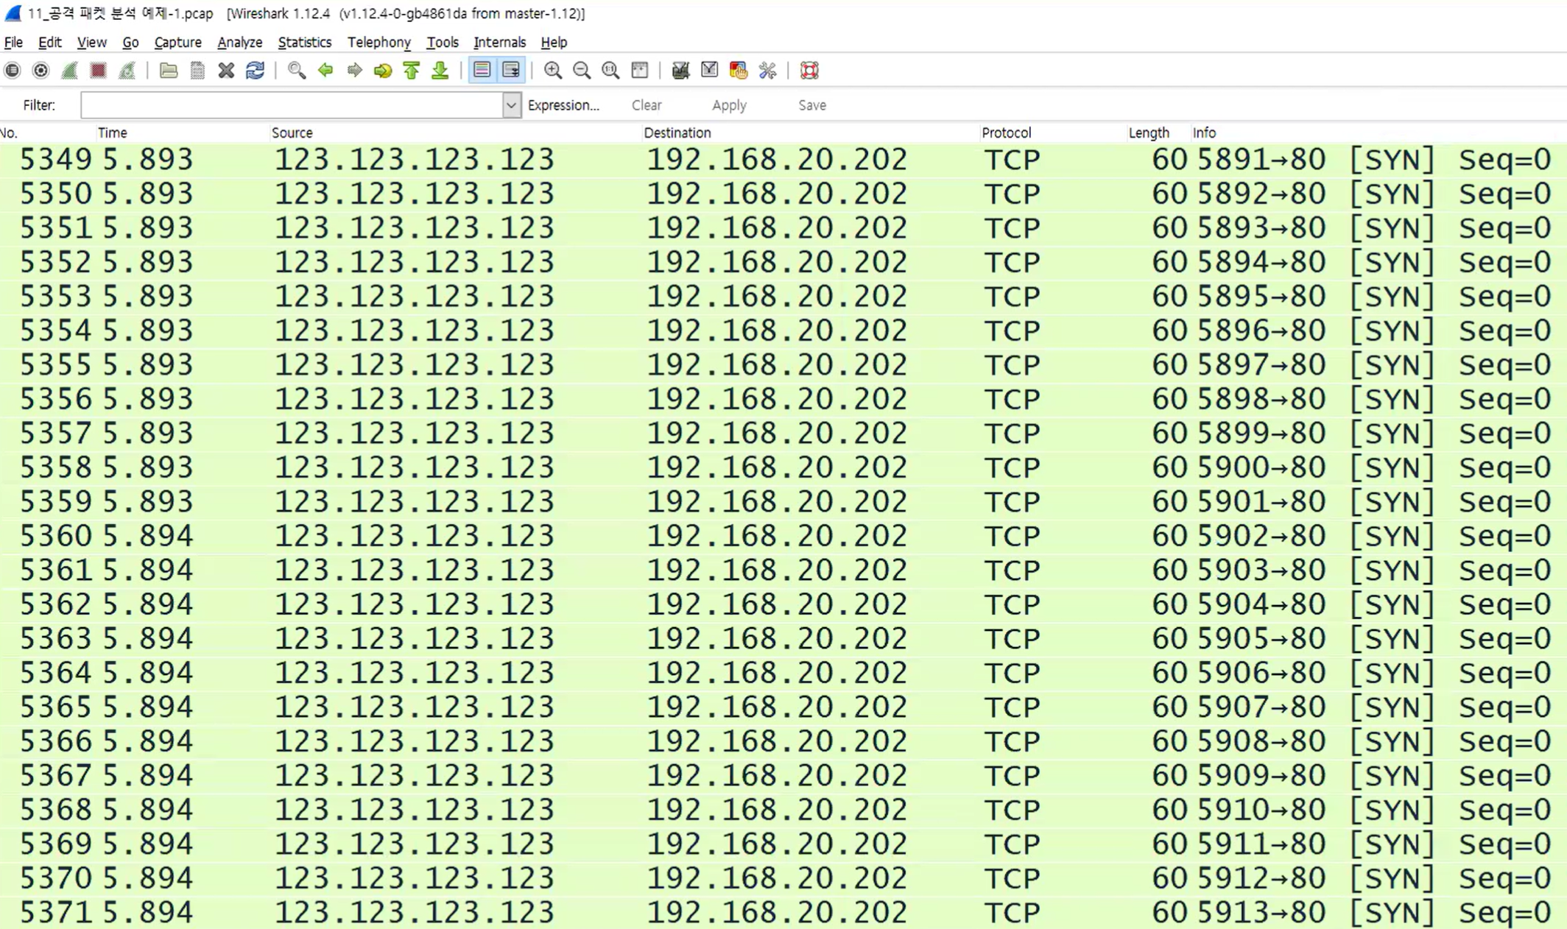Image resolution: width=1567 pixels, height=929 pixels.
Task: Click the capture options gear icon
Action: (x=41, y=71)
